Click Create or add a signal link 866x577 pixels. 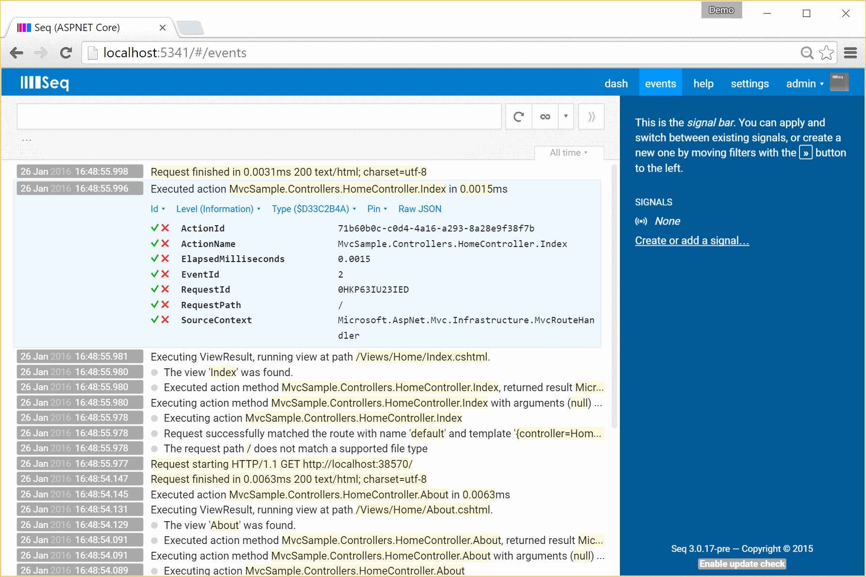point(692,241)
